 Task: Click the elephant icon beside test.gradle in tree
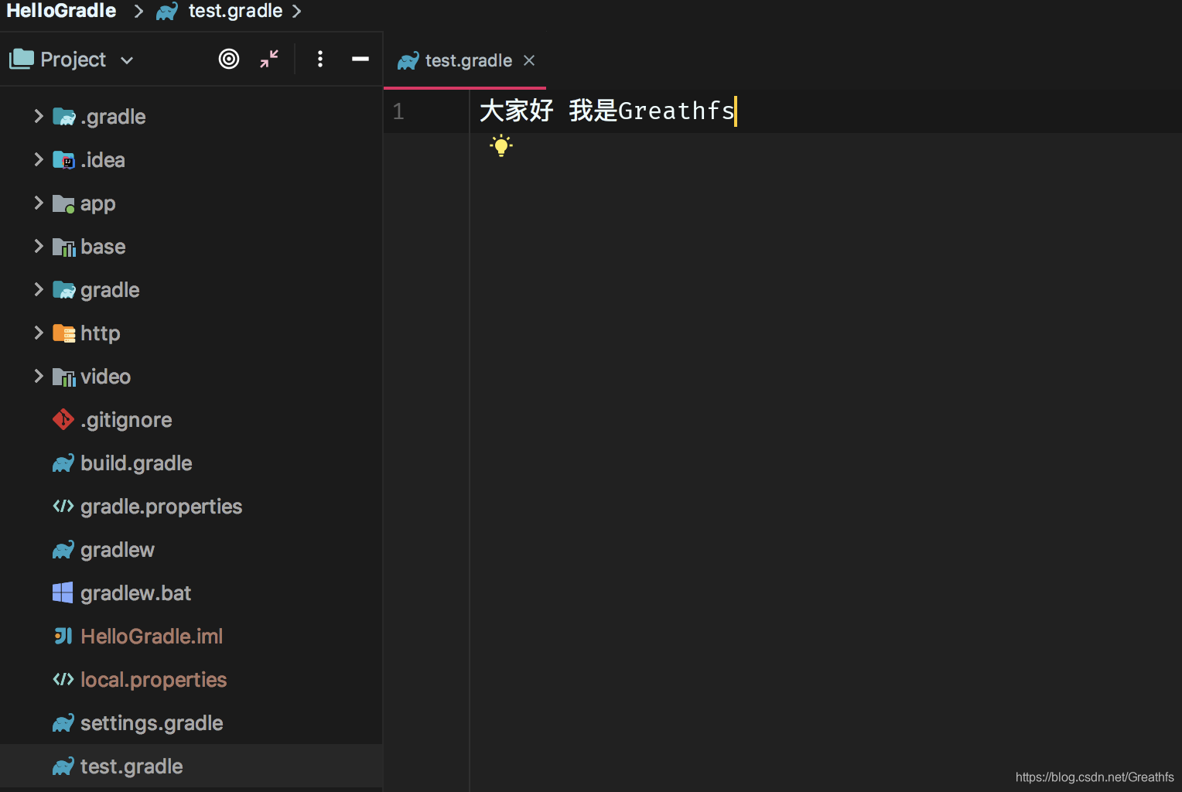click(63, 766)
